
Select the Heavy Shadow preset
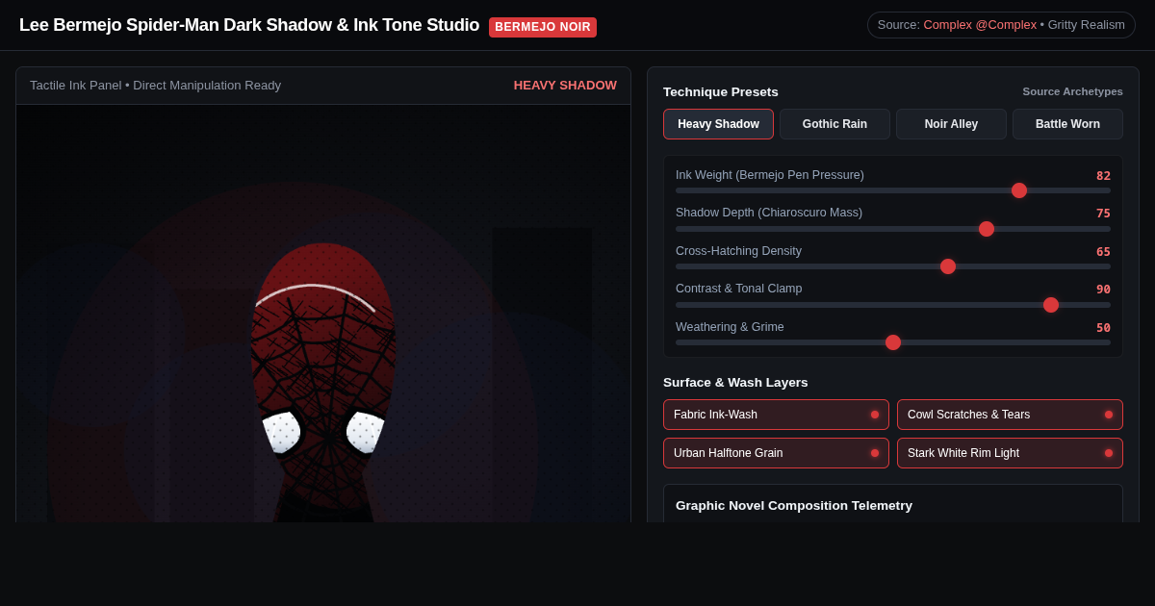click(718, 124)
